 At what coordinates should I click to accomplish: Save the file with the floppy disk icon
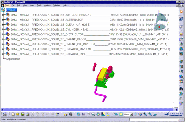(x=23, y=114)
